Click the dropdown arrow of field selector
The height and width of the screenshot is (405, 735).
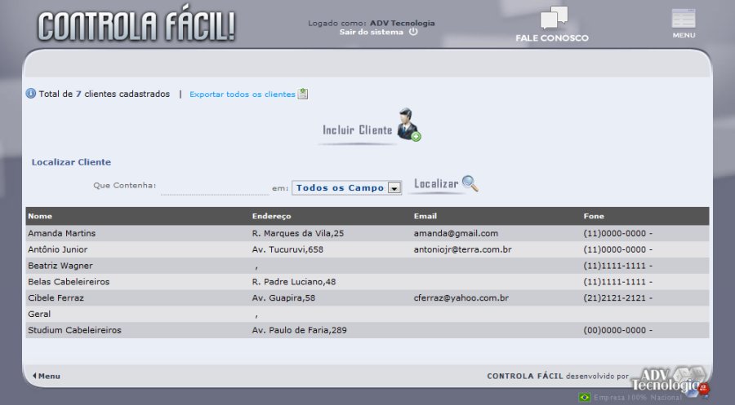pyautogui.click(x=394, y=188)
